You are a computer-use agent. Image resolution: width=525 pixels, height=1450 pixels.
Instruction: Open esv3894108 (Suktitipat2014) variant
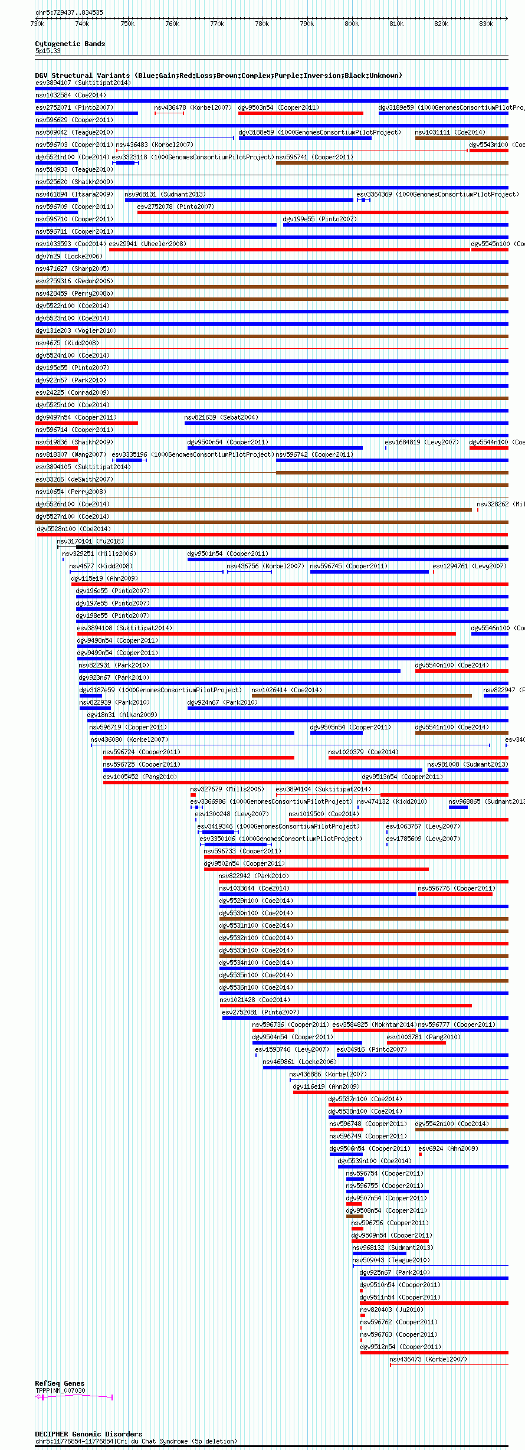point(124,628)
